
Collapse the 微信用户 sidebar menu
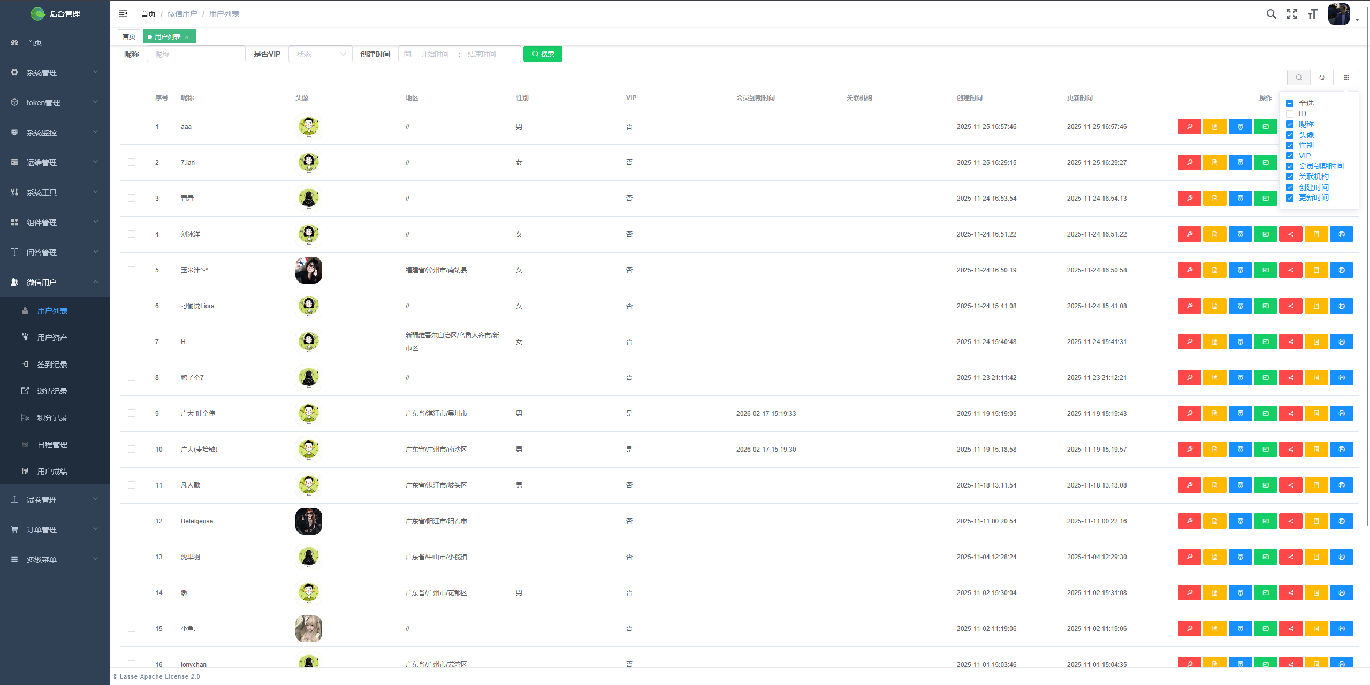click(x=55, y=282)
